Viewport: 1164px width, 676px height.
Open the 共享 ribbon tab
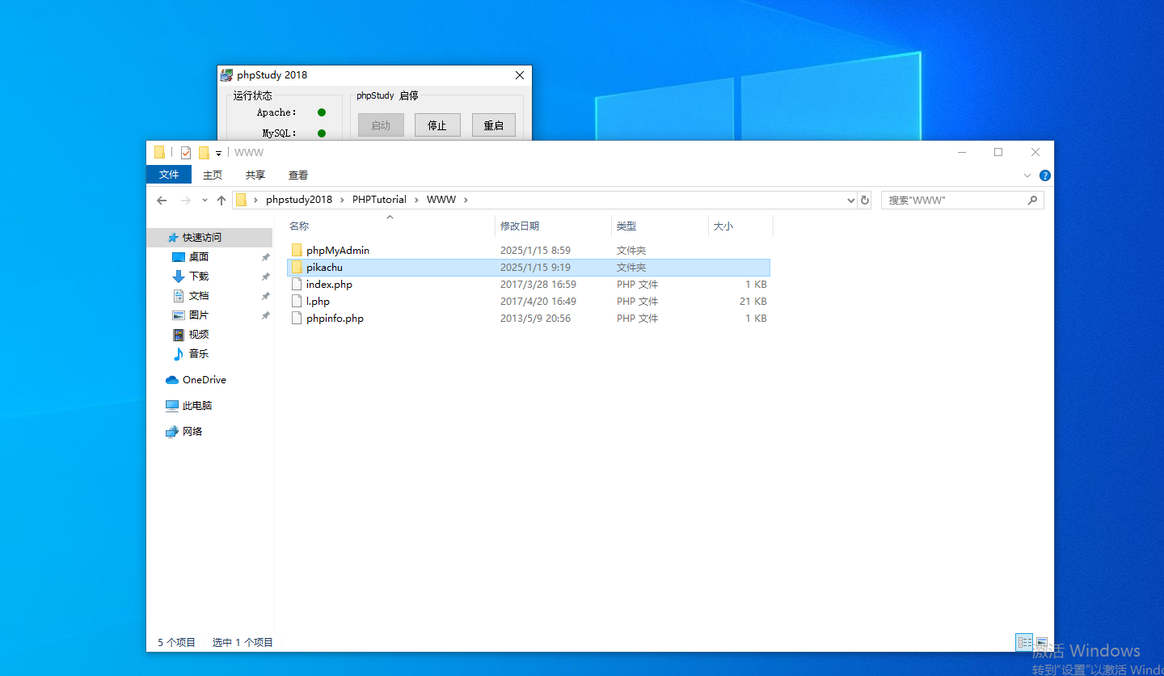[255, 175]
